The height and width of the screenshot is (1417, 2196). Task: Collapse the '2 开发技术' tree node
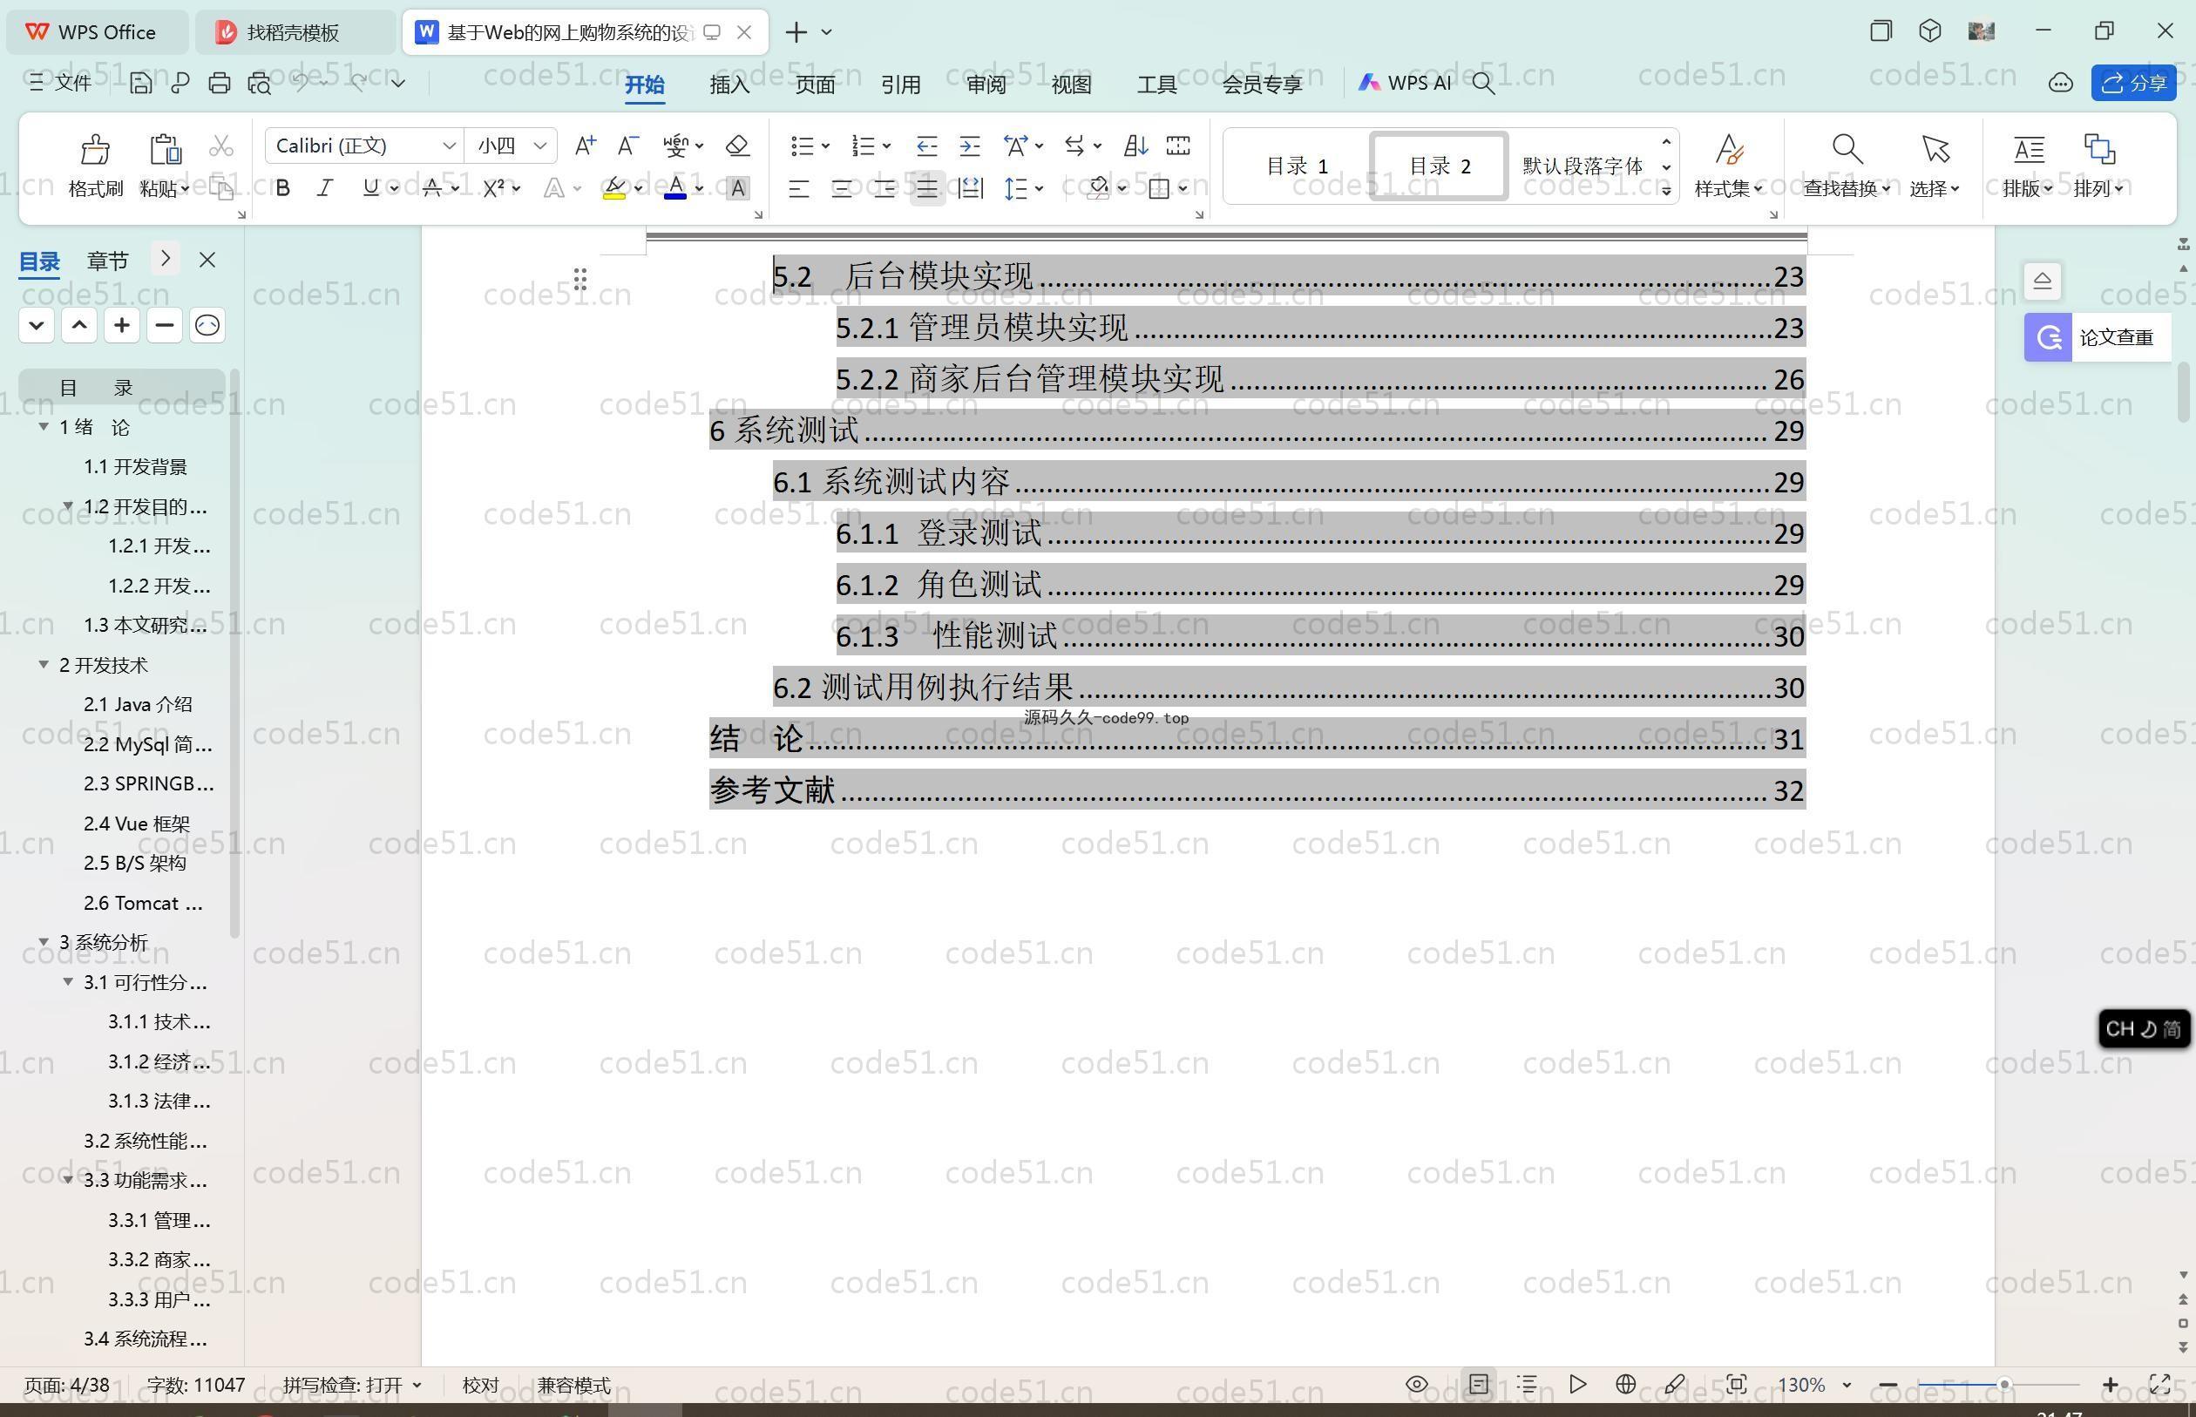tap(44, 664)
